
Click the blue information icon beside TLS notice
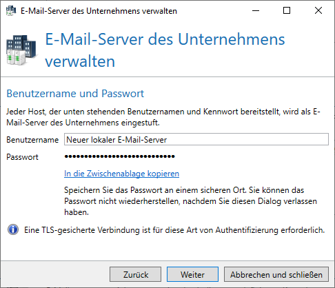tap(13, 229)
